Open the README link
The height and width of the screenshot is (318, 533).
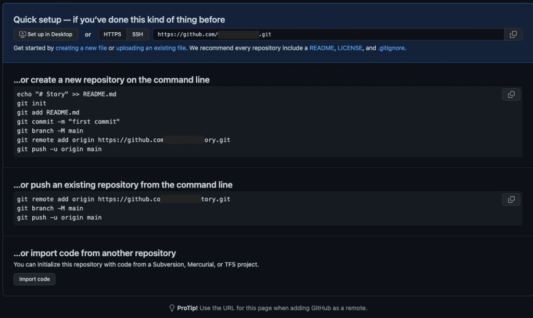322,48
